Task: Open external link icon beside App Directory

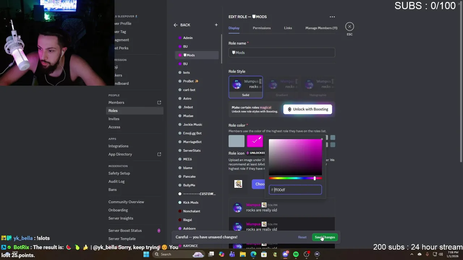Action: point(159,154)
